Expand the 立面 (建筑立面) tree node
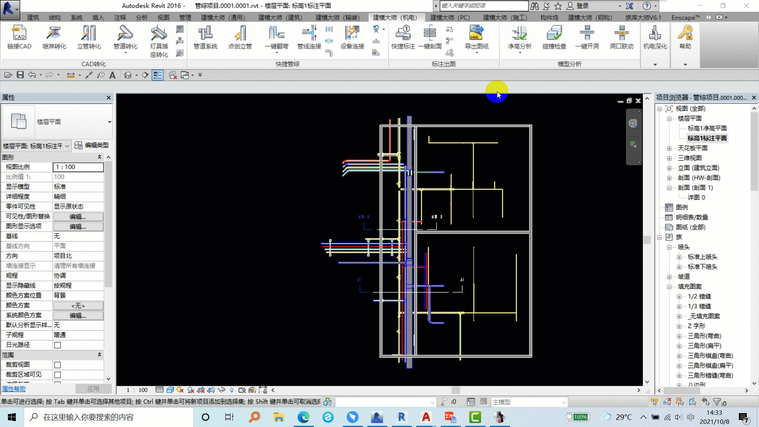Screen dimensions: 759x427 (x=669, y=168)
